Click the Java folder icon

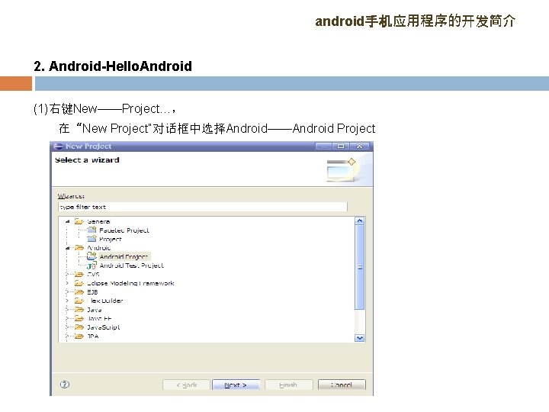point(79,310)
